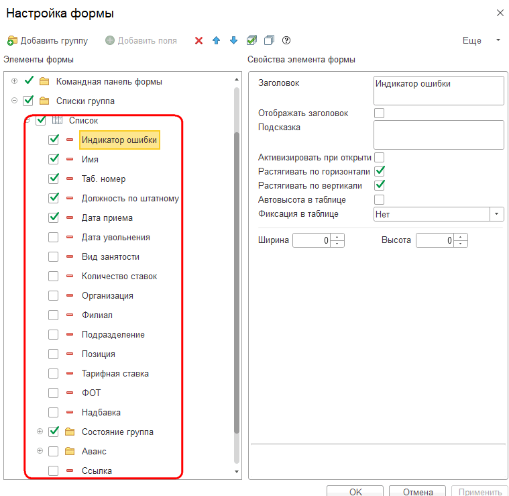
Task: Enable Автовысота в таблице checkbox
Action: [379, 199]
